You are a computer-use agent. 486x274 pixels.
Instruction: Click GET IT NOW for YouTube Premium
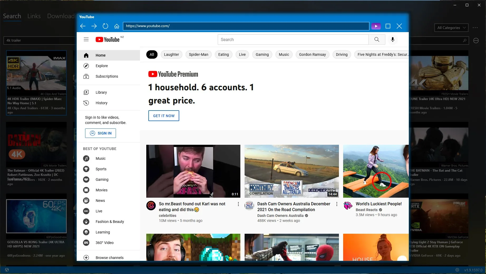164,116
